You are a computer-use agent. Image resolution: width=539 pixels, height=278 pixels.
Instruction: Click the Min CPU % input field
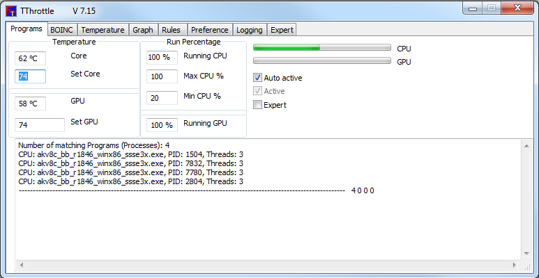click(x=162, y=98)
